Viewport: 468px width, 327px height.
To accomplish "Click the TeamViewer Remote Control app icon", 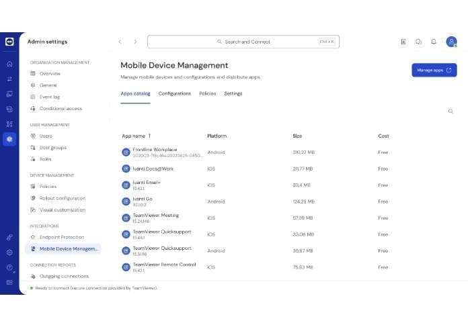I will coord(126,267).
